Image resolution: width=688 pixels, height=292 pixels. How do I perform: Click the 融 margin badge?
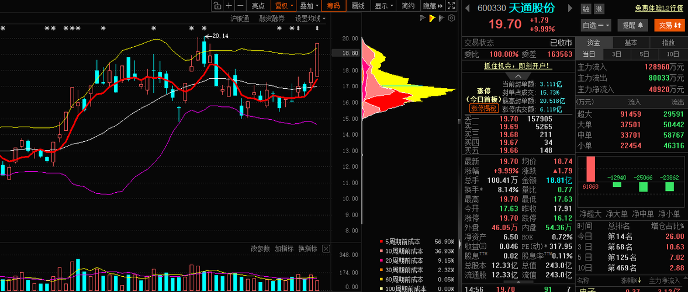point(586,9)
